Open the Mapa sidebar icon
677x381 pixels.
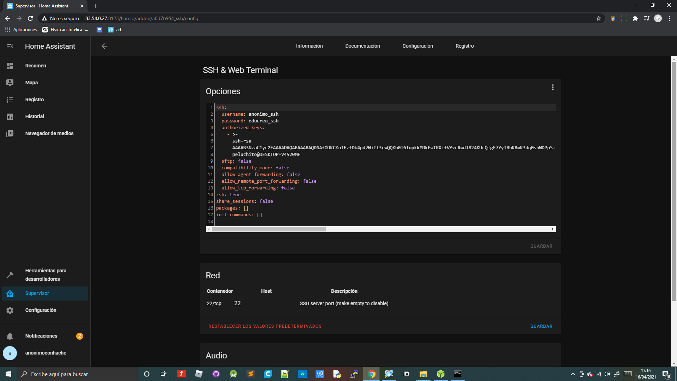coord(10,83)
